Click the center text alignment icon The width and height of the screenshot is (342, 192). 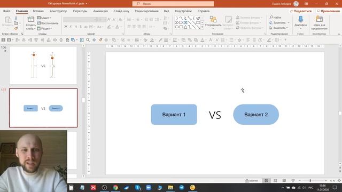coord(134,27)
